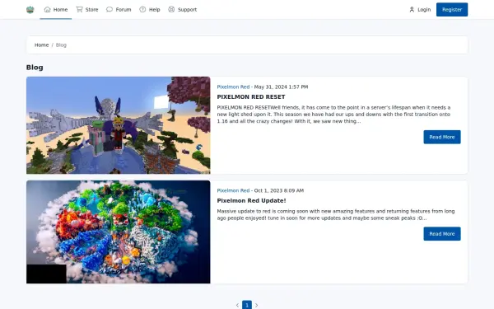The height and width of the screenshot is (309, 494).
Task: Open the Home nav item
Action: pos(56,9)
